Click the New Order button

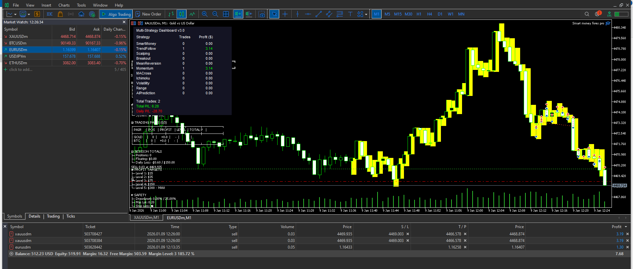[x=149, y=14]
